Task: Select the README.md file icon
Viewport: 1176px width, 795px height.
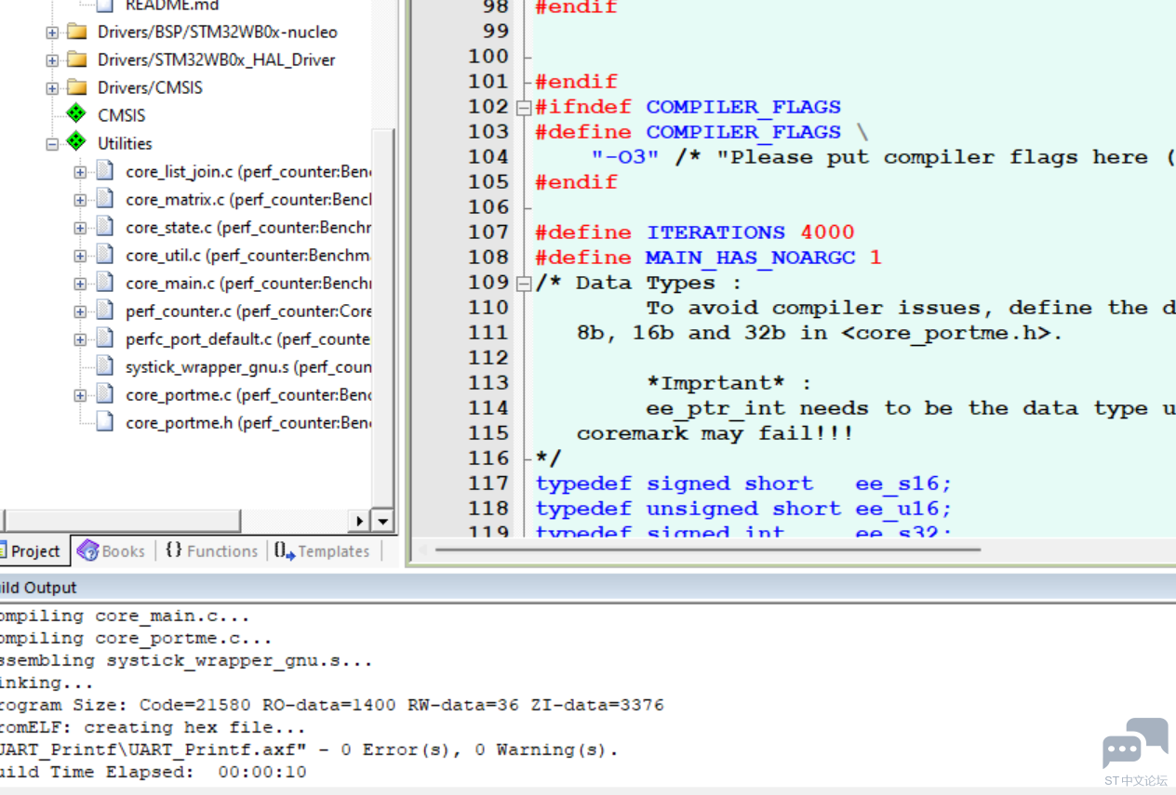Action: click(106, 5)
